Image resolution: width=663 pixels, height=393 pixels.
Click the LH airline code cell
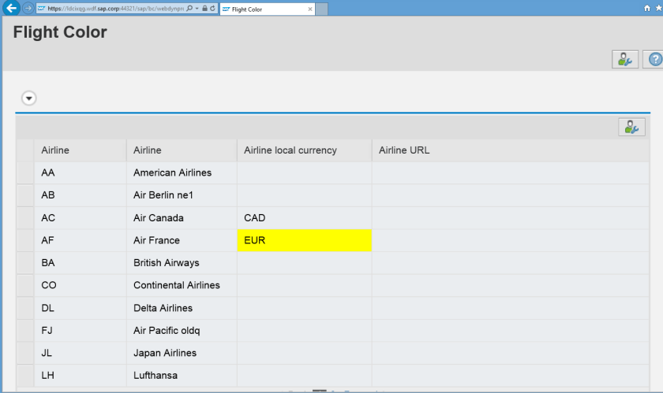point(80,375)
